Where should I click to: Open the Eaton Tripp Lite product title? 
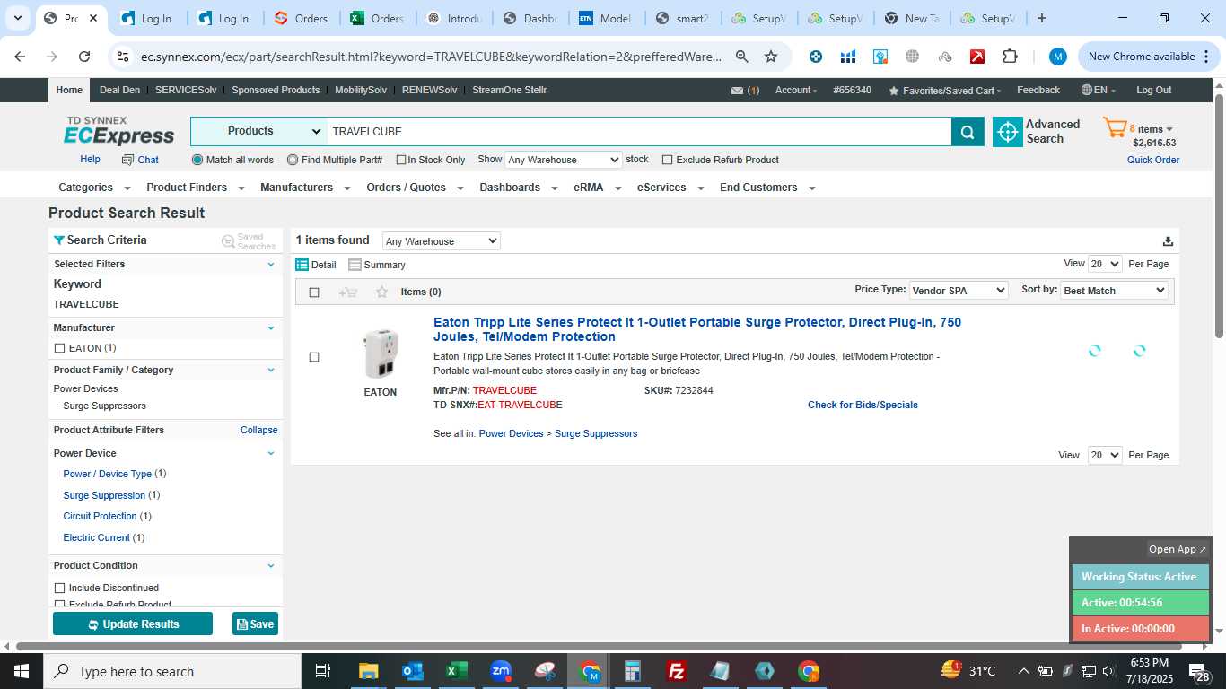(697, 329)
